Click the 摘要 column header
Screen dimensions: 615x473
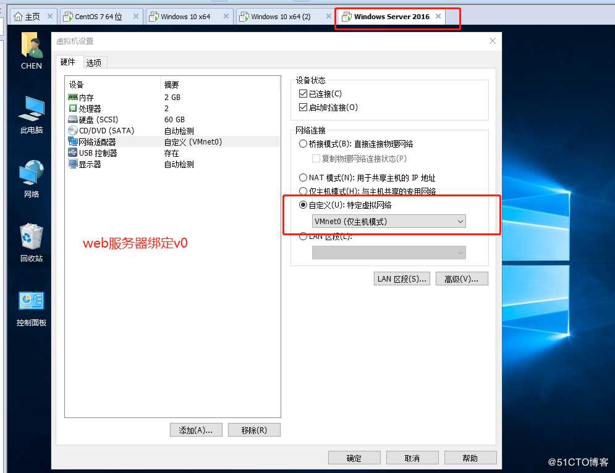pyautogui.click(x=171, y=85)
